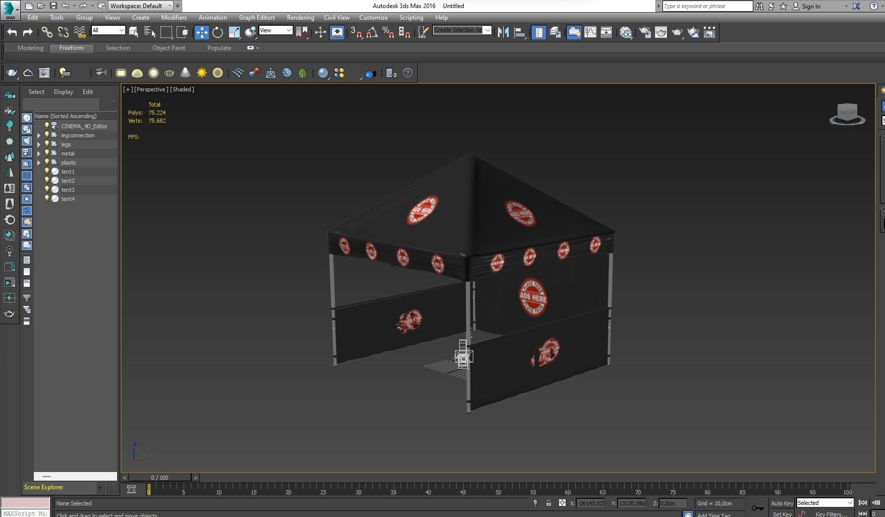The height and width of the screenshot is (517, 885).
Task: Toggle the Auto Key button
Action: point(782,503)
